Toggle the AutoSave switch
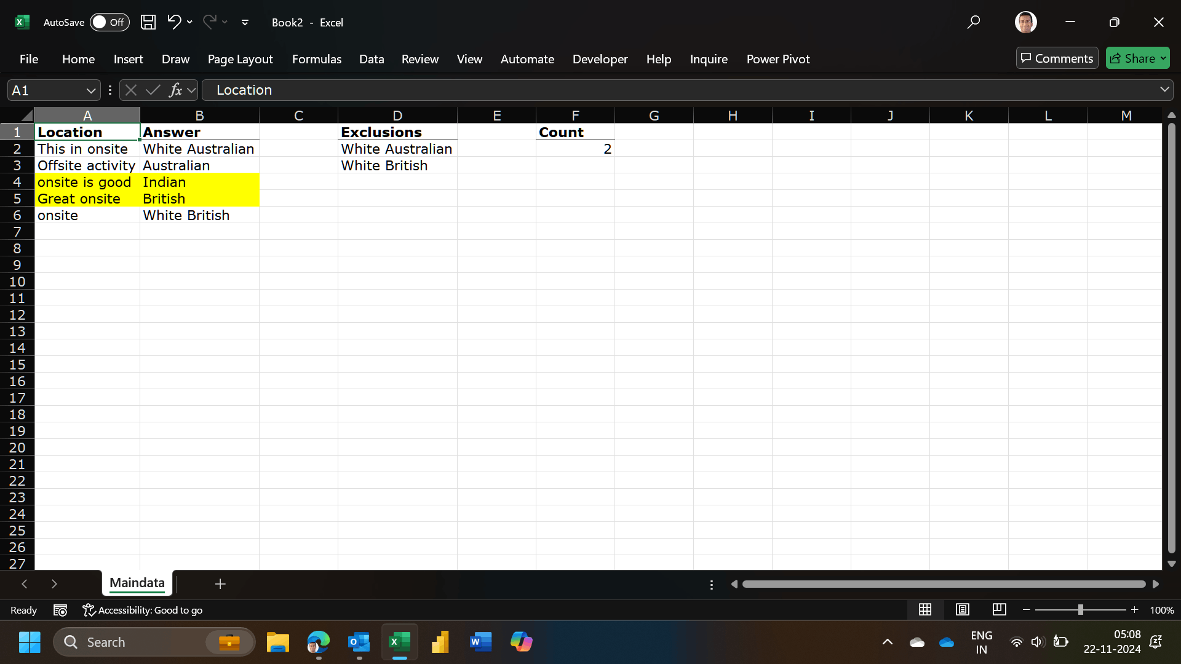Image resolution: width=1181 pixels, height=664 pixels. coord(109,22)
